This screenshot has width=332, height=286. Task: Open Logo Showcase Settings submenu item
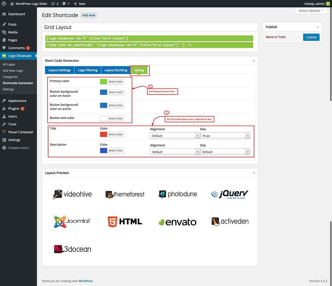[x=8, y=89]
